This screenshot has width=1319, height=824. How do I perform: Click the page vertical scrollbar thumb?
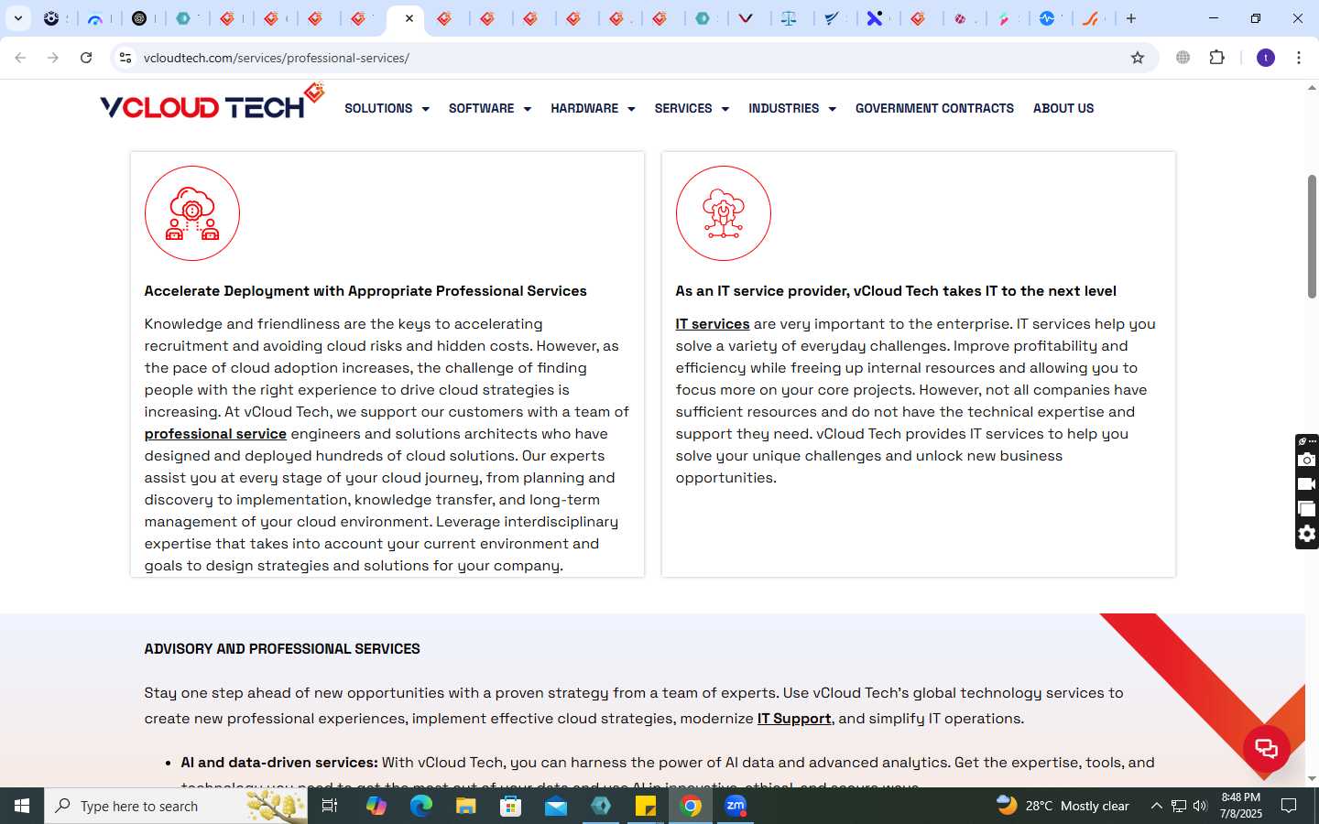1312,236
